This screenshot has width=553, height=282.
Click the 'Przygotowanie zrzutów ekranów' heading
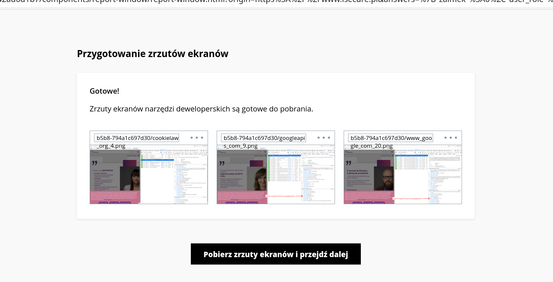click(x=153, y=54)
